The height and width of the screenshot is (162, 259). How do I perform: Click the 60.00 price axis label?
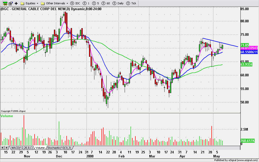(245, 75)
